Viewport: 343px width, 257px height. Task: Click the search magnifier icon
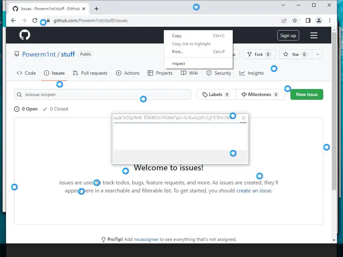click(x=19, y=95)
